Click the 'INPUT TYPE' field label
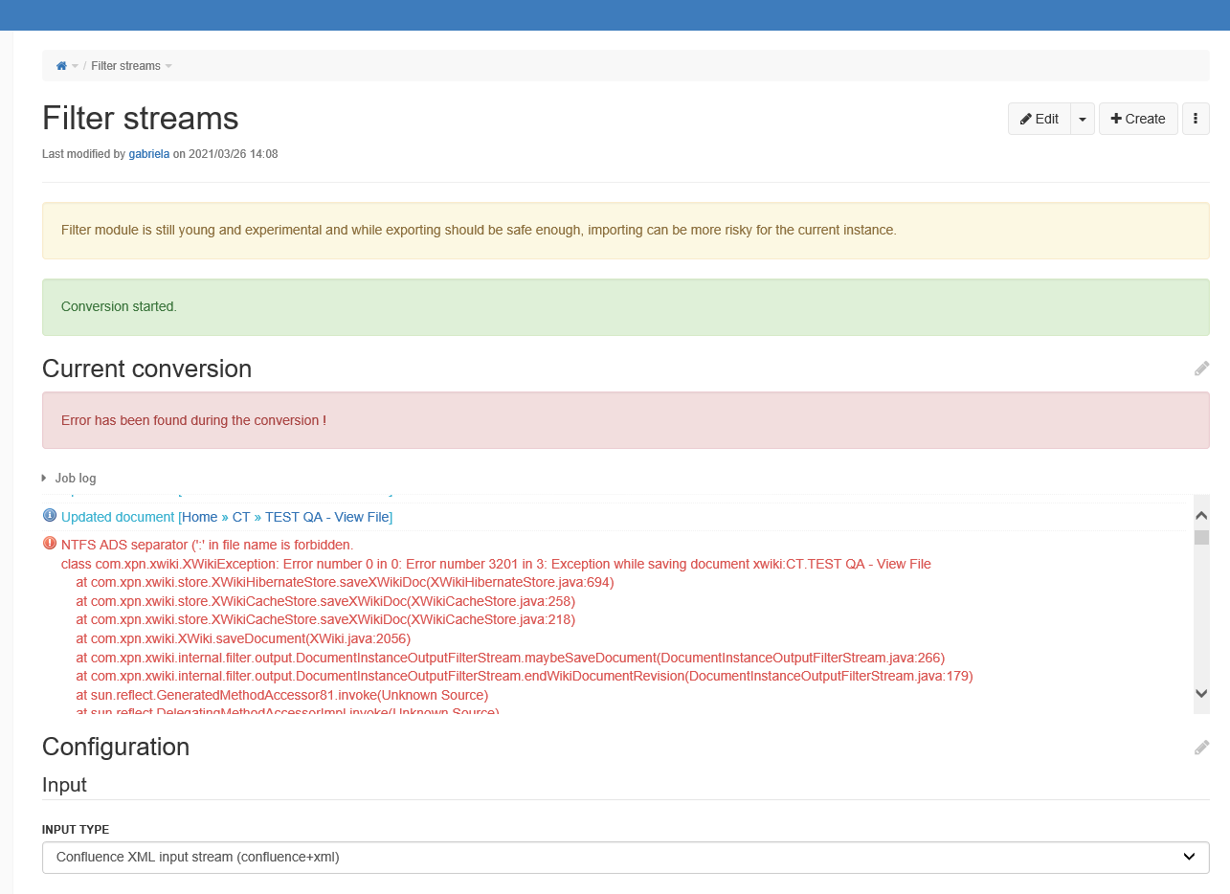1230x894 pixels. tap(76, 830)
